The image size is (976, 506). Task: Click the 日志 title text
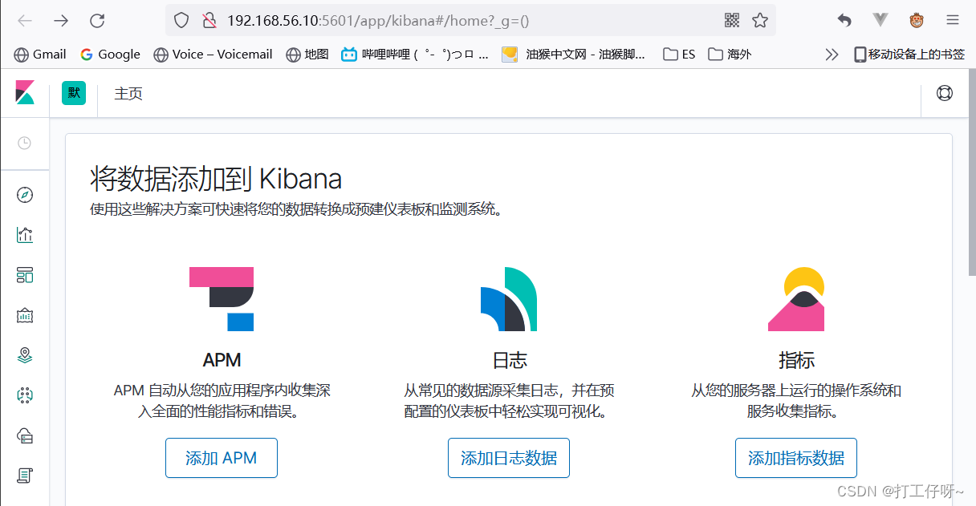click(x=510, y=360)
